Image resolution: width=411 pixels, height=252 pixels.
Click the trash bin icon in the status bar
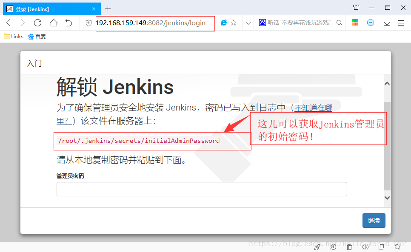click(x=349, y=247)
